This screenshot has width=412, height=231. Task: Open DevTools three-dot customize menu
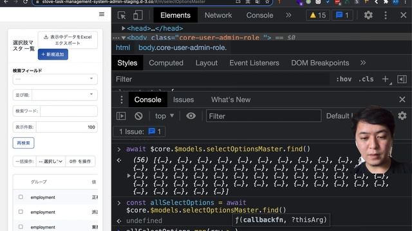pyautogui.click(x=386, y=15)
